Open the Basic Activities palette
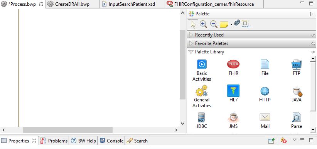Viewport: 317px width, 149px height. click(202, 70)
